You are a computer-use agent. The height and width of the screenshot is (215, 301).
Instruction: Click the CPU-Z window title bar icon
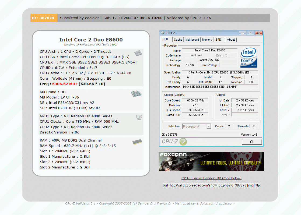[x=162, y=33]
